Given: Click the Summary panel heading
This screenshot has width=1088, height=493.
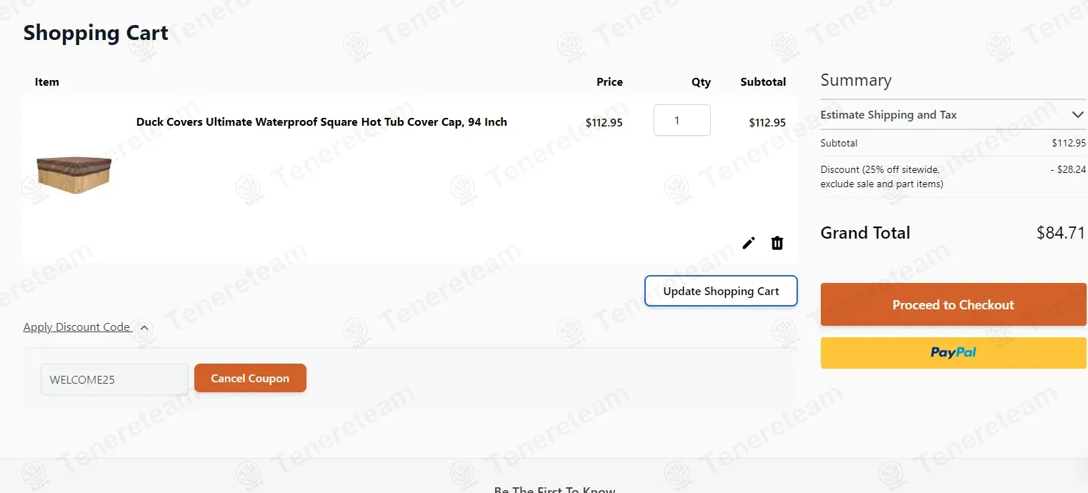Looking at the screenshot, I should tap(856, 80).
